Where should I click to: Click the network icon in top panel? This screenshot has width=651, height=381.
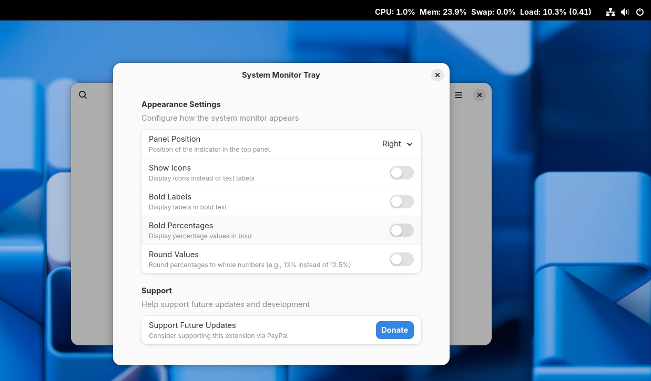pos(610,12)
